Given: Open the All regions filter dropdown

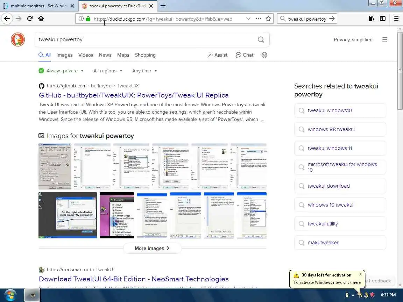Looking at the screenshot, I should tap(108, 71).
